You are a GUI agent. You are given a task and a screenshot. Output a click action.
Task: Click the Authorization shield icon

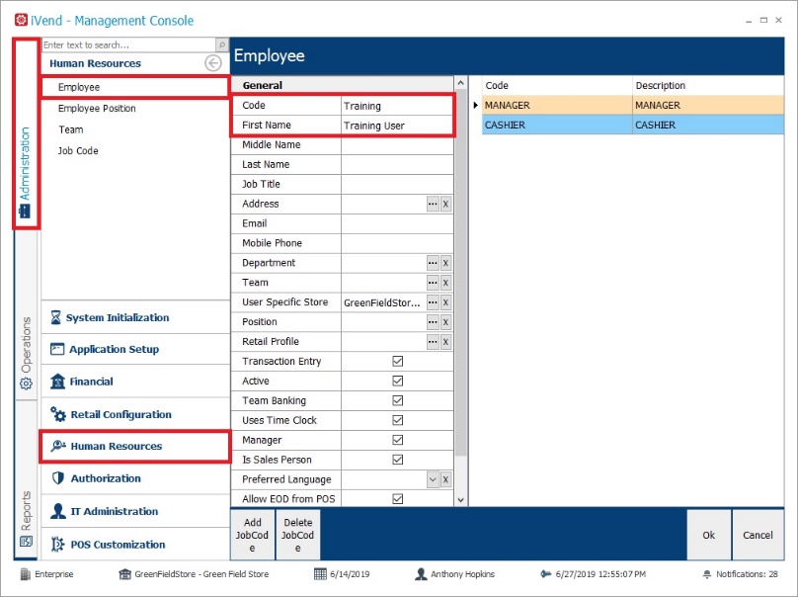tap(58, 477)
